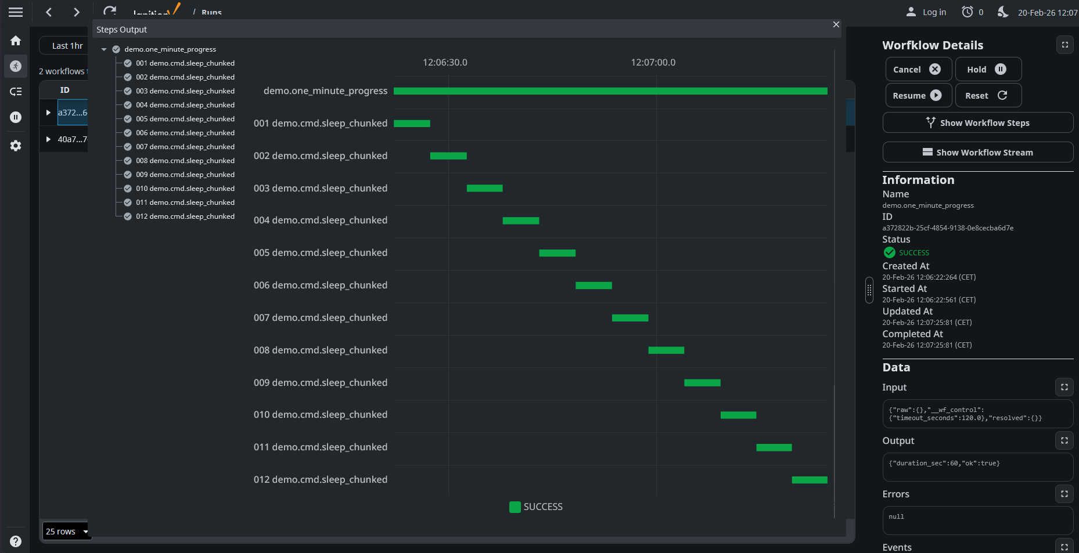Open the hamburger navigation menu
This screenshot has width=1079, height=553.
pyautogui.click(x=16, y=12)
